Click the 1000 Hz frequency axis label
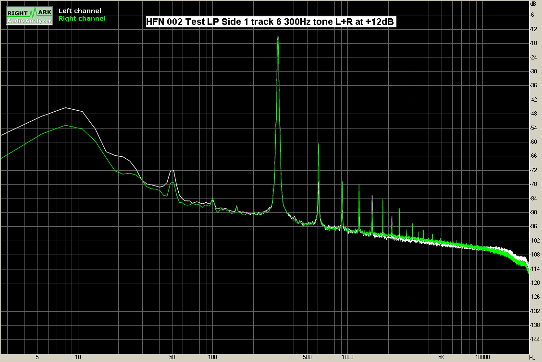The width and height of the screenshot is (542, 362). click(x=348, y=357)
